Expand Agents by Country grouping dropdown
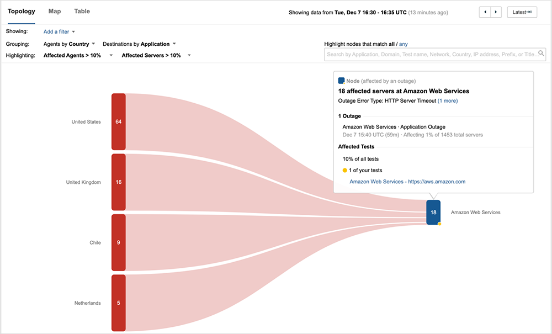 [x=70, y=44]
